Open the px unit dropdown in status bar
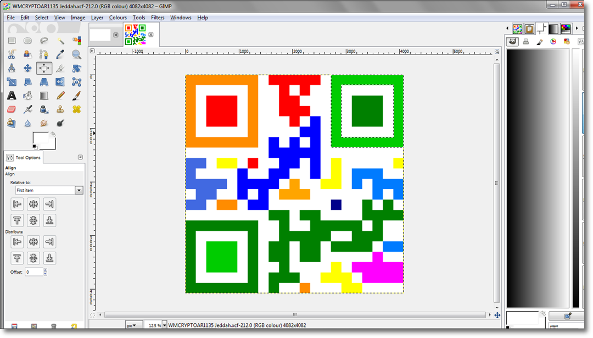 [x=134, y=325]
